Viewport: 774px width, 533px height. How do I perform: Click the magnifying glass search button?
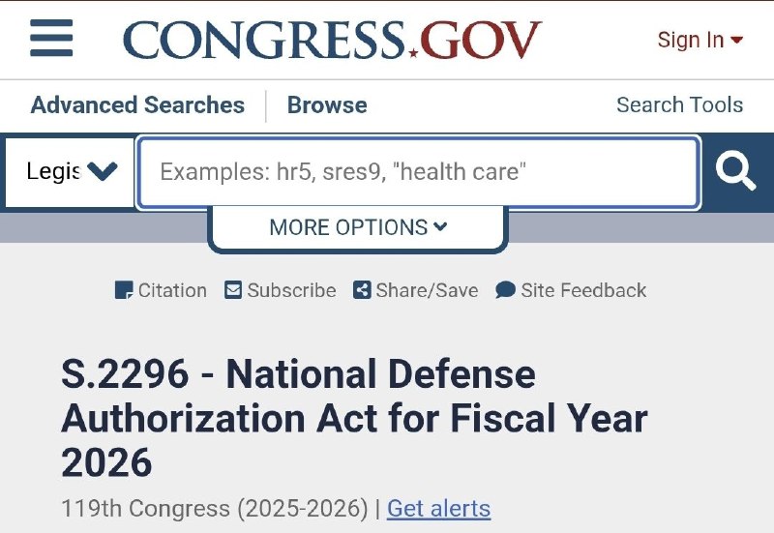(735, 172)
